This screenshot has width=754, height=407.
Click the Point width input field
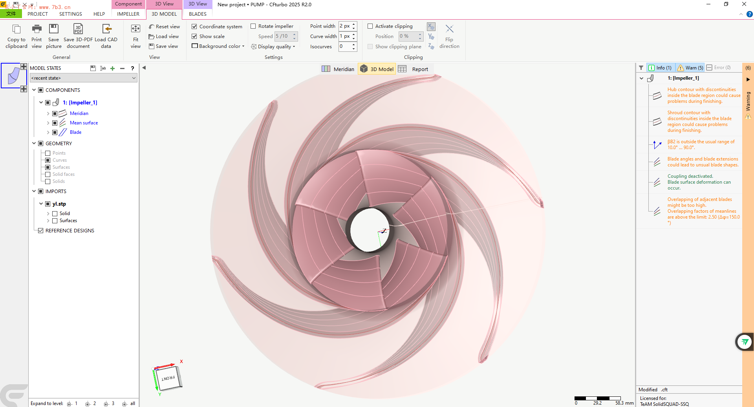tap(345, 26)
